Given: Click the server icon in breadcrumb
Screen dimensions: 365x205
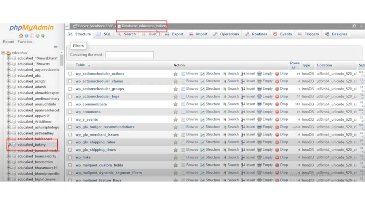Looking at the screenshot, I should click(x=75, y=26).
